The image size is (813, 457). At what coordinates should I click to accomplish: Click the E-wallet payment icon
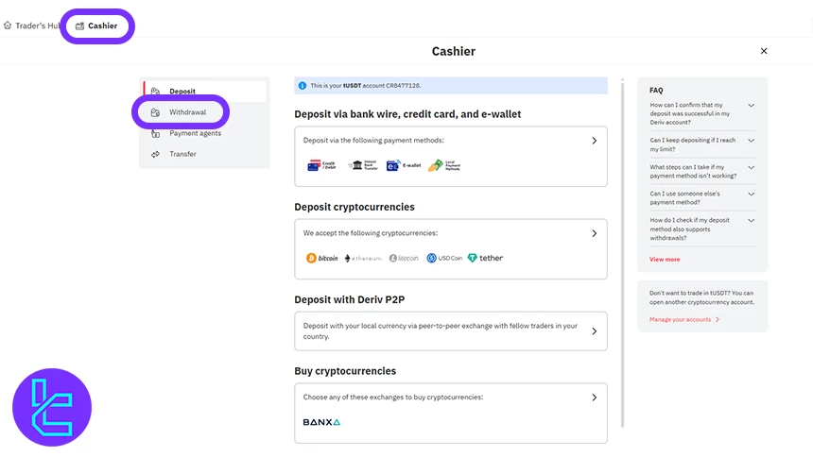point(406,165)
